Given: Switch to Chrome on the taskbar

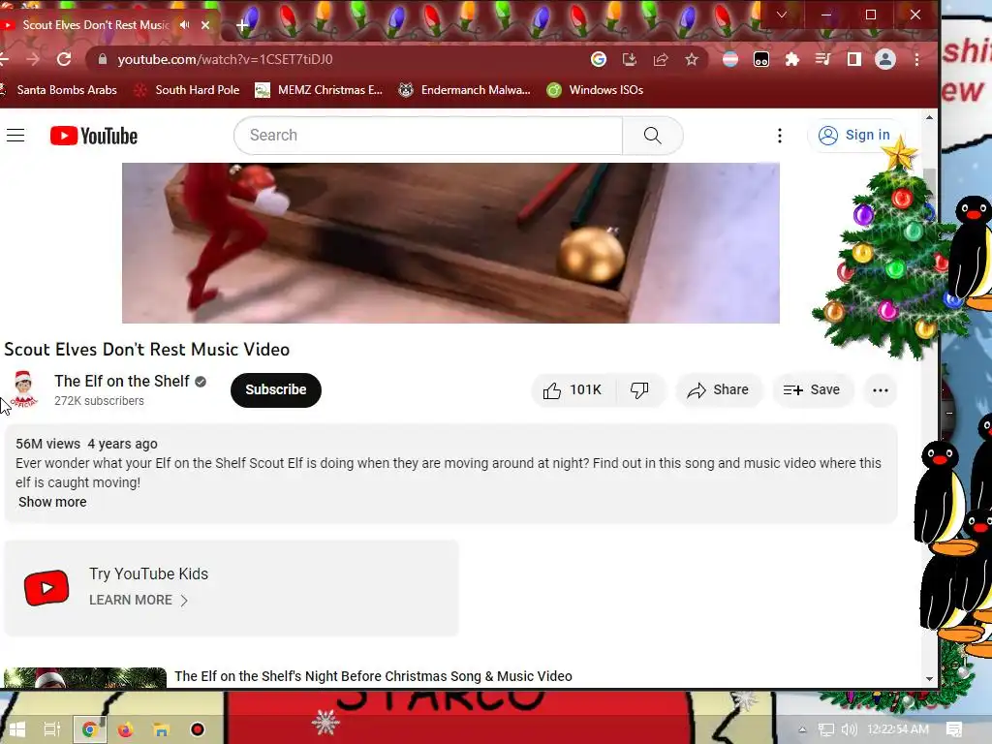Looking at the screenshot, I should pyautogui.click(x=89, y=729).
